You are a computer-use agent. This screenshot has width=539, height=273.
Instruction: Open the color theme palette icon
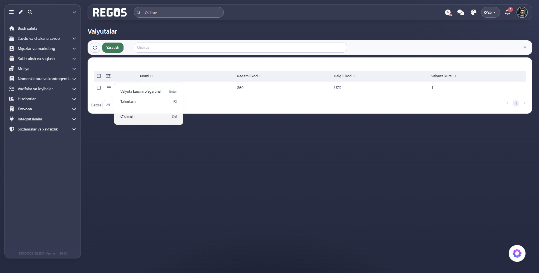[x=474, y=12]
